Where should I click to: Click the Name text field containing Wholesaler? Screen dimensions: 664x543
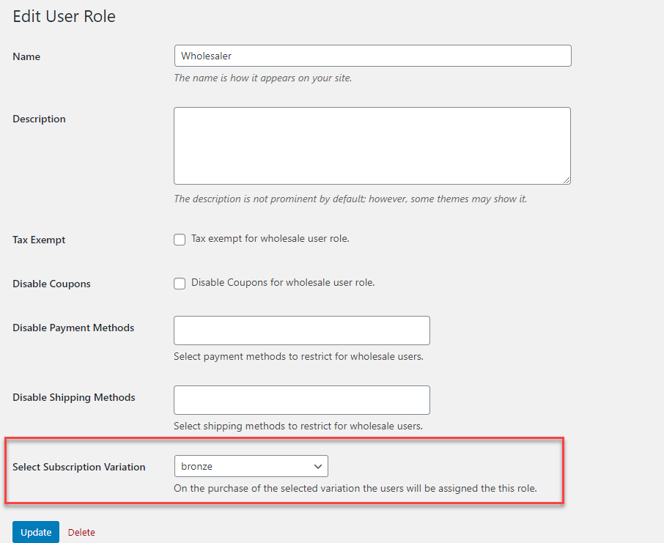tap(372, 56)
